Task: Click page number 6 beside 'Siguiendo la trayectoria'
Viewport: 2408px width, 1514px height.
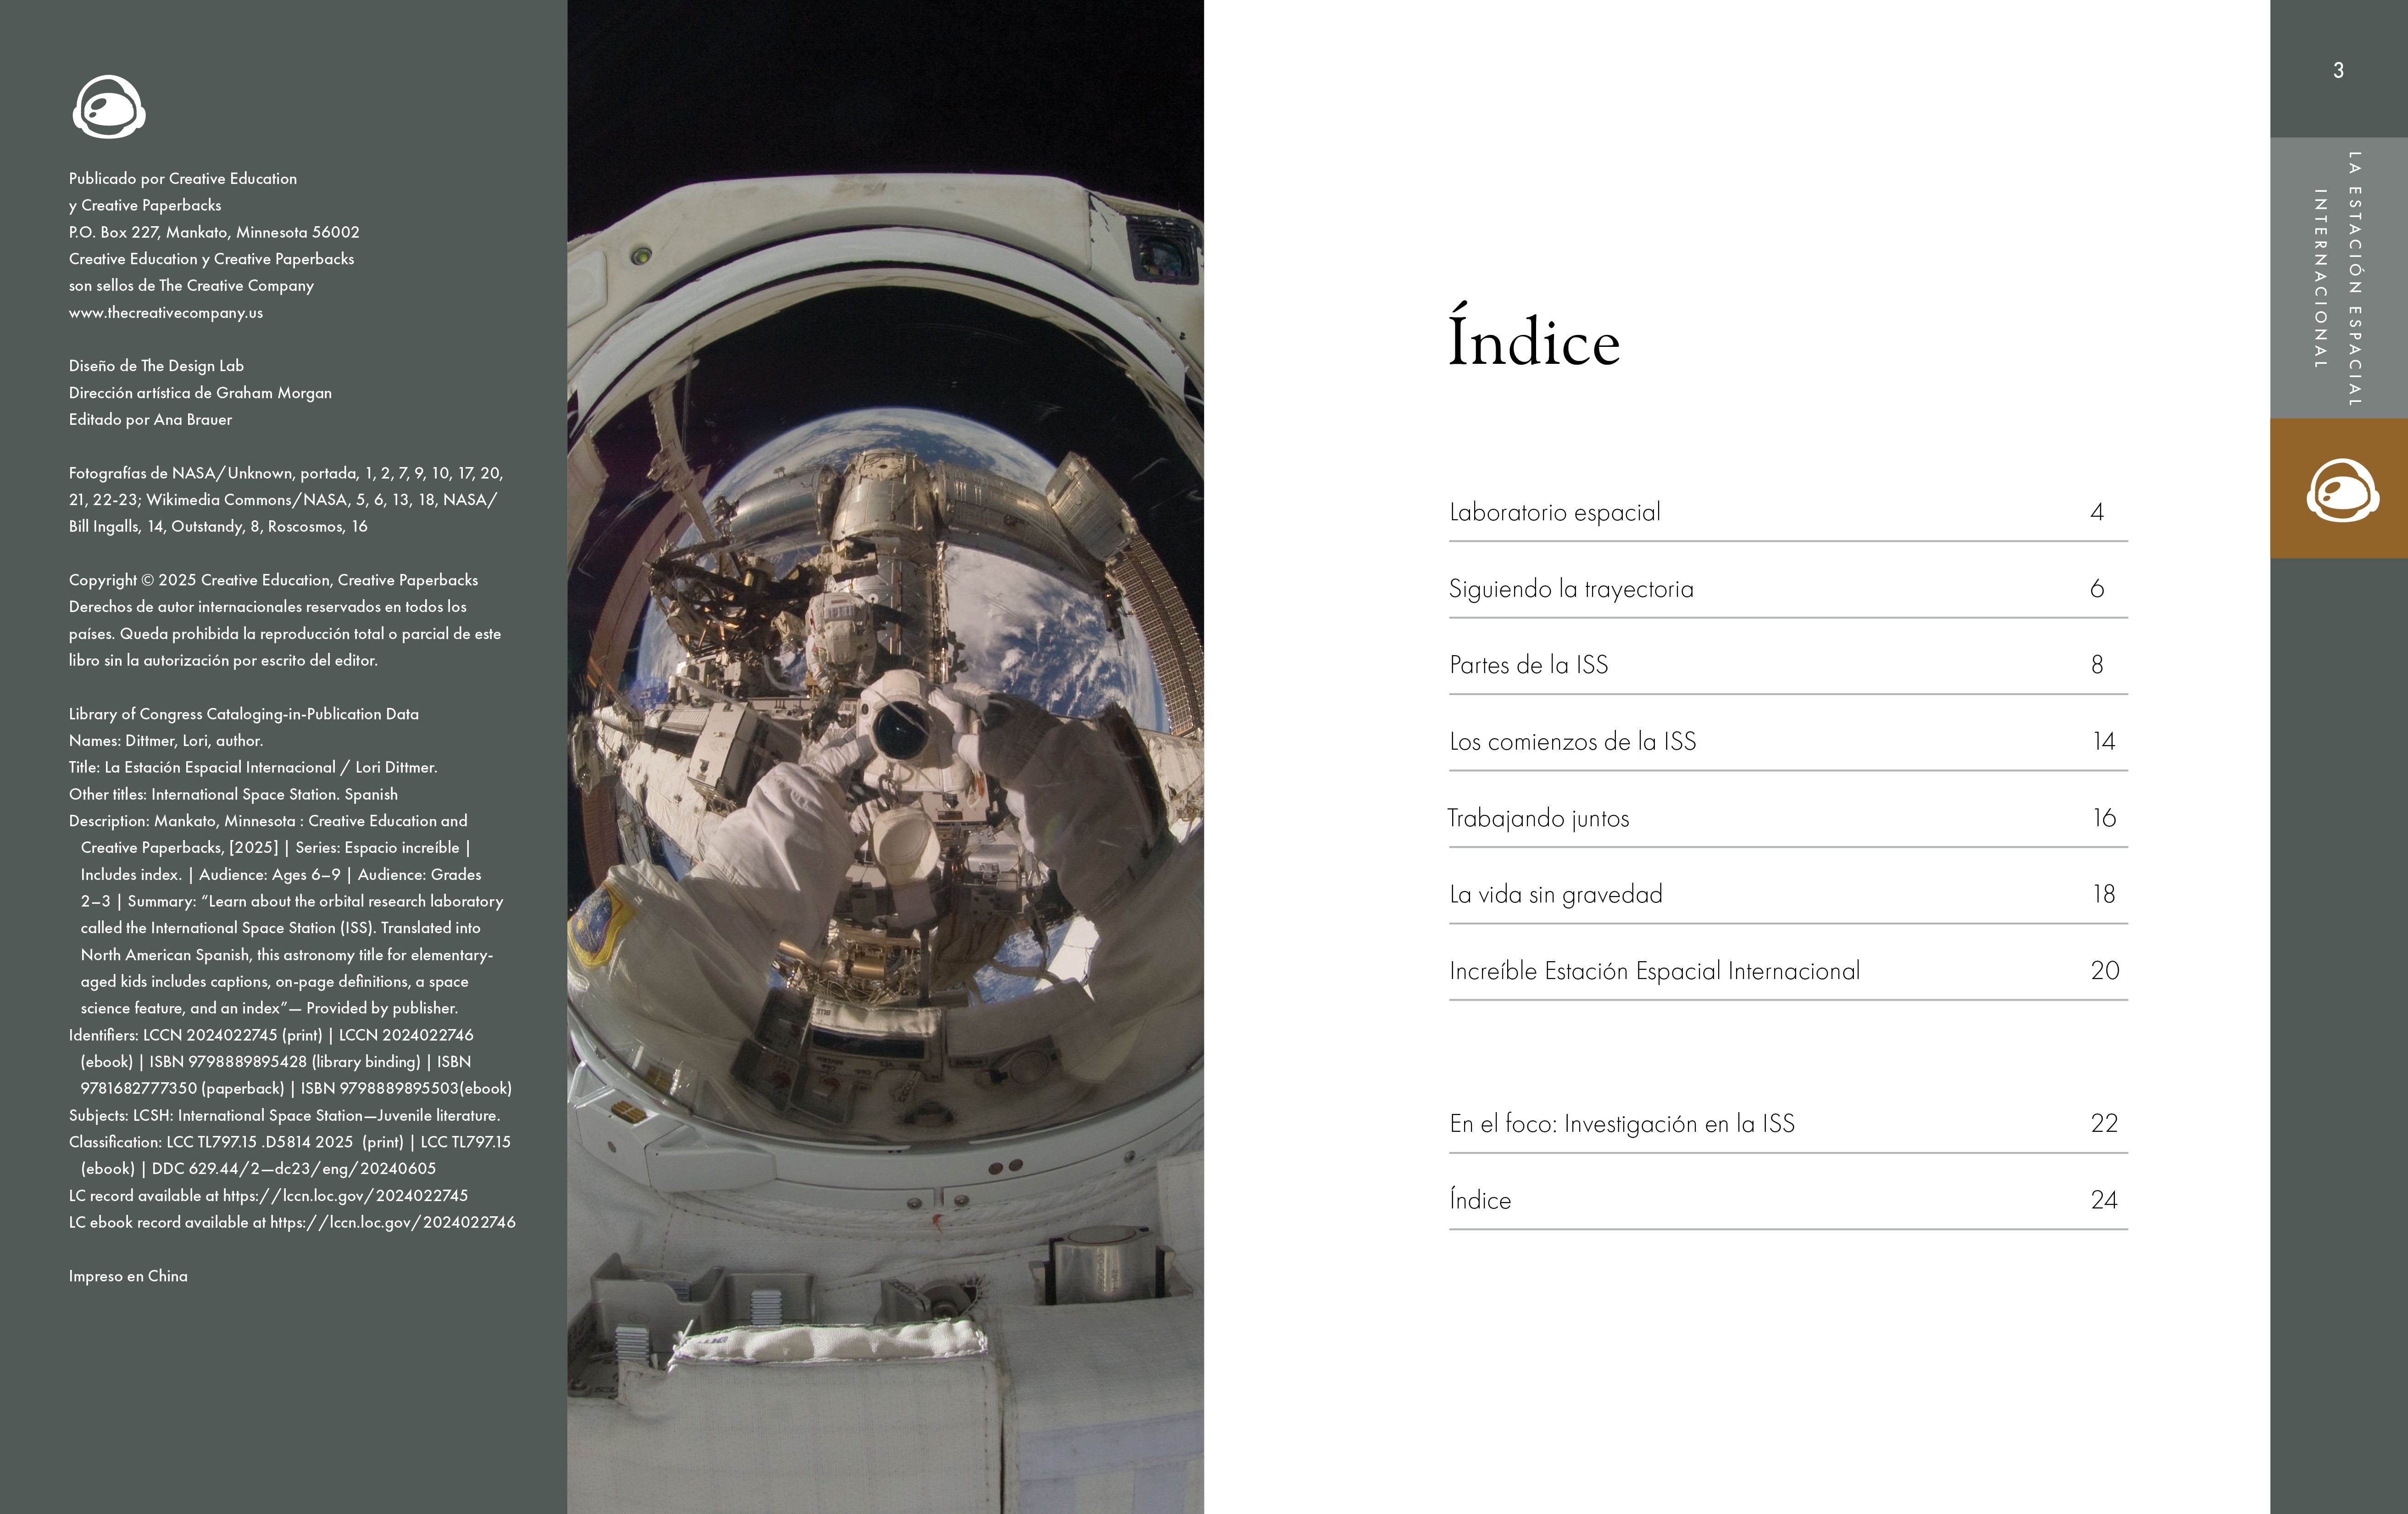Action: coord(2097,589)
